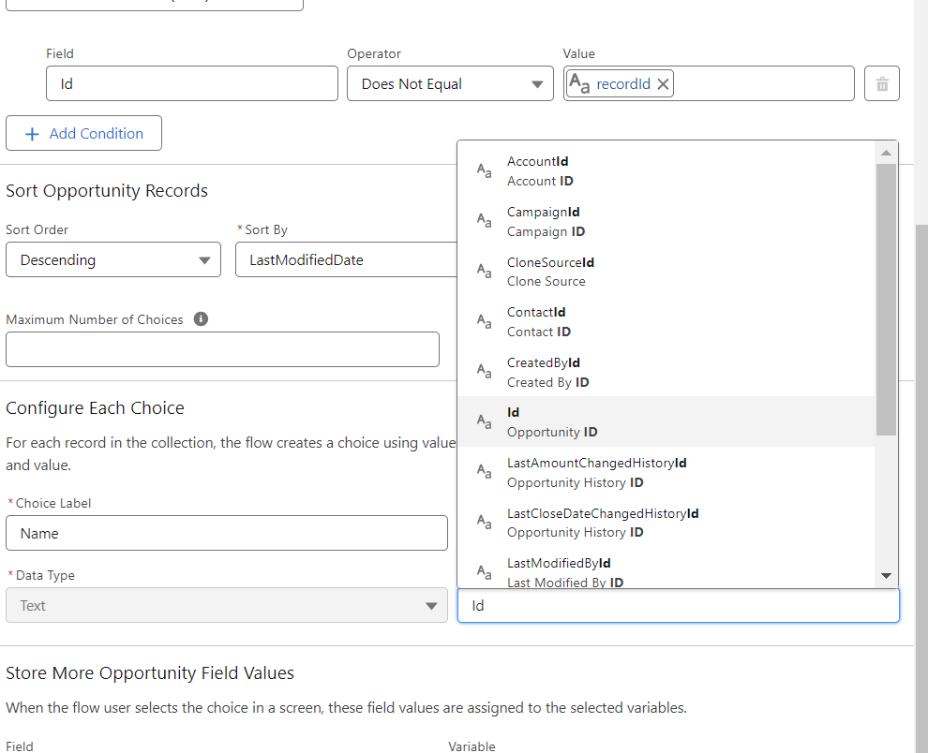Image resolution: width=928 pixels, height=753 pixels.
Task: Open the Does Not Equal operator dropdown
Action: click(x=450, y=83)
